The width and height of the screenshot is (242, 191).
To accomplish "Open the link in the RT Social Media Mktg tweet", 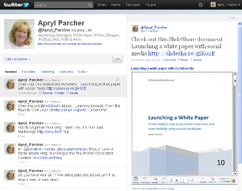I will coord(47,158).
